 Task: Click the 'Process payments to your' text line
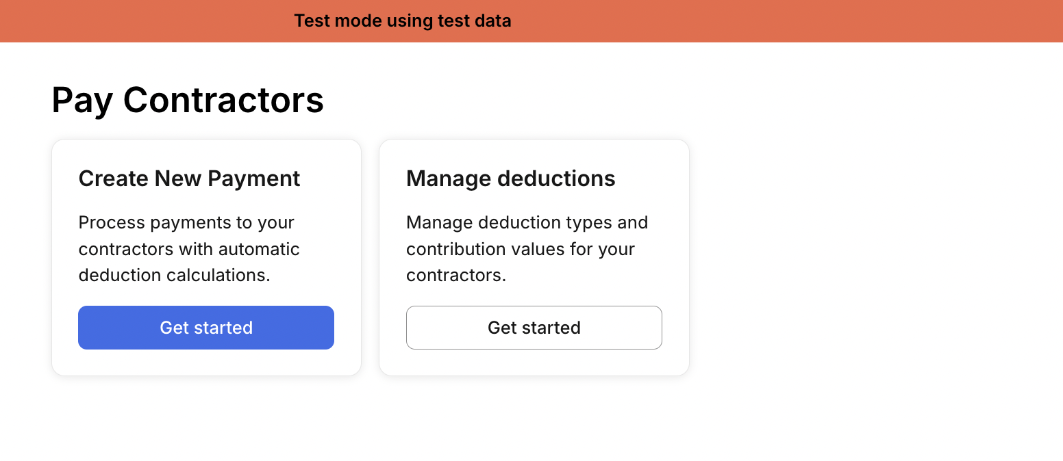click(x=186, y=222)
